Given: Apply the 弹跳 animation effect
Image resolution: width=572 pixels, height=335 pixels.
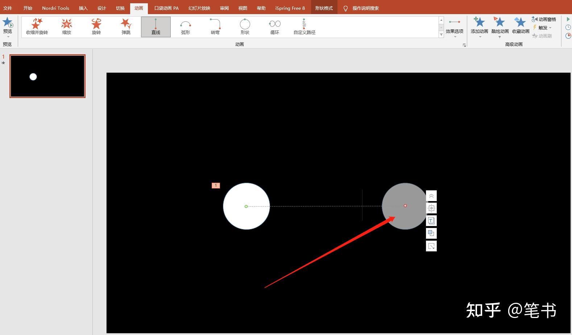Looking at the screenshot, I should coord(126,26).
